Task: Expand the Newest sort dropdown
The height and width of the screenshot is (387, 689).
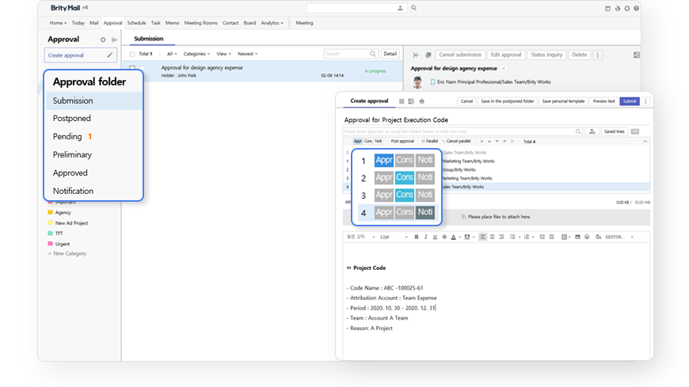Action: click(248, 54)
